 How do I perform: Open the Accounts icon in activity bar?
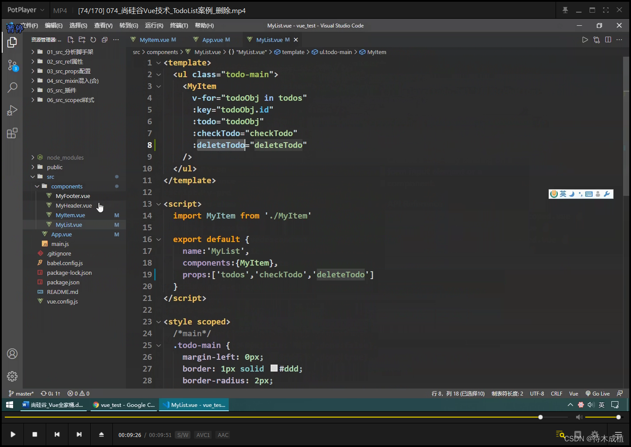(x=12, y=354)
